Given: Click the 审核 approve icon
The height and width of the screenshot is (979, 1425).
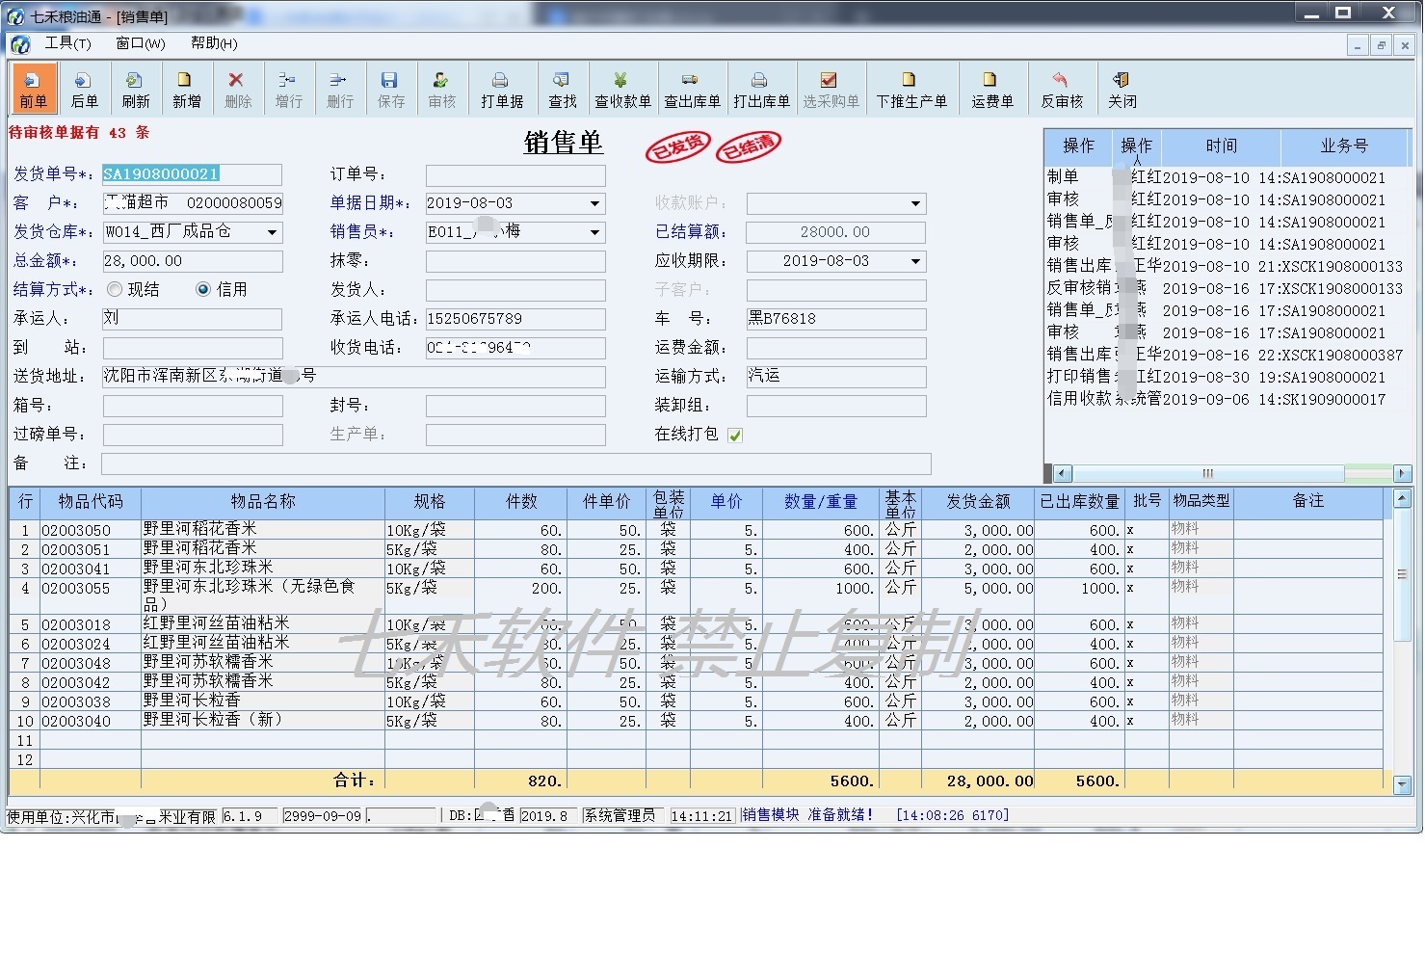Looking at the screenshot, I should 441,90.
